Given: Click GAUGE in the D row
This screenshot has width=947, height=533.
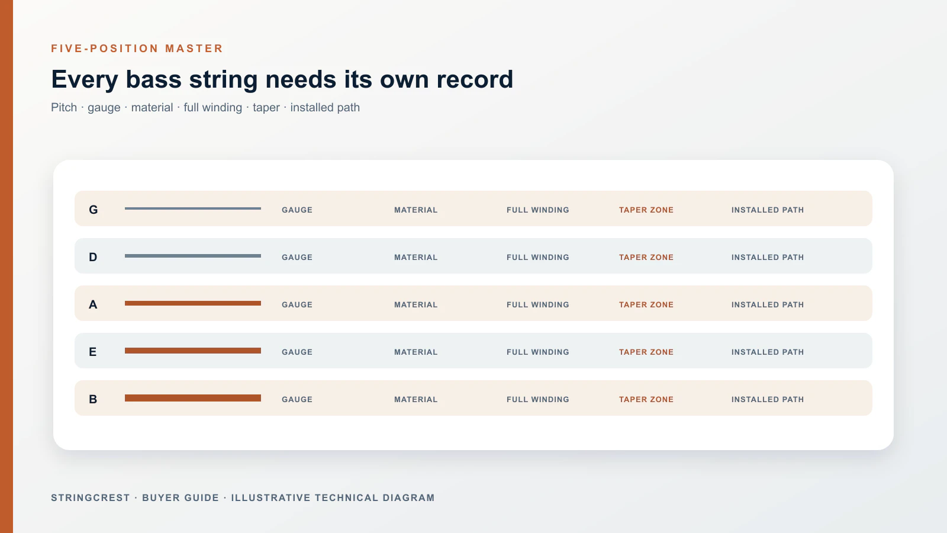Looking at the screenshot, I should click(297, 258).
